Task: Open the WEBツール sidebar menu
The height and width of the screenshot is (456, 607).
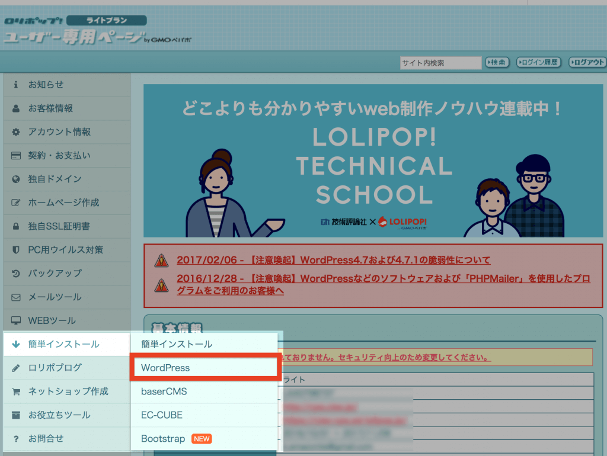Action: 67,320
